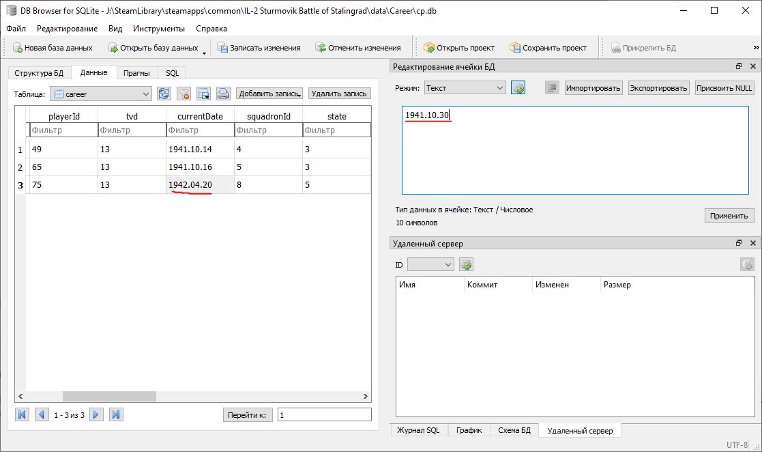
Task: Click Open Database in the toolbar
Action: (153, 48)
